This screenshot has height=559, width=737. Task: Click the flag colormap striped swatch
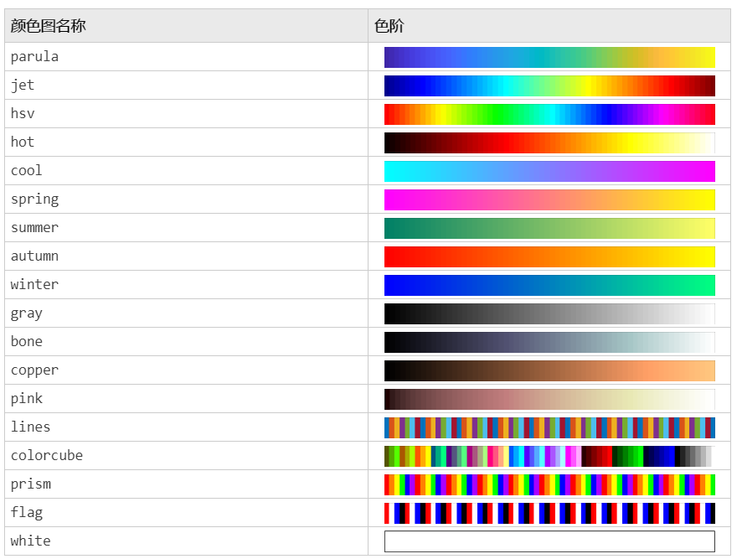[x=549, y=512]
